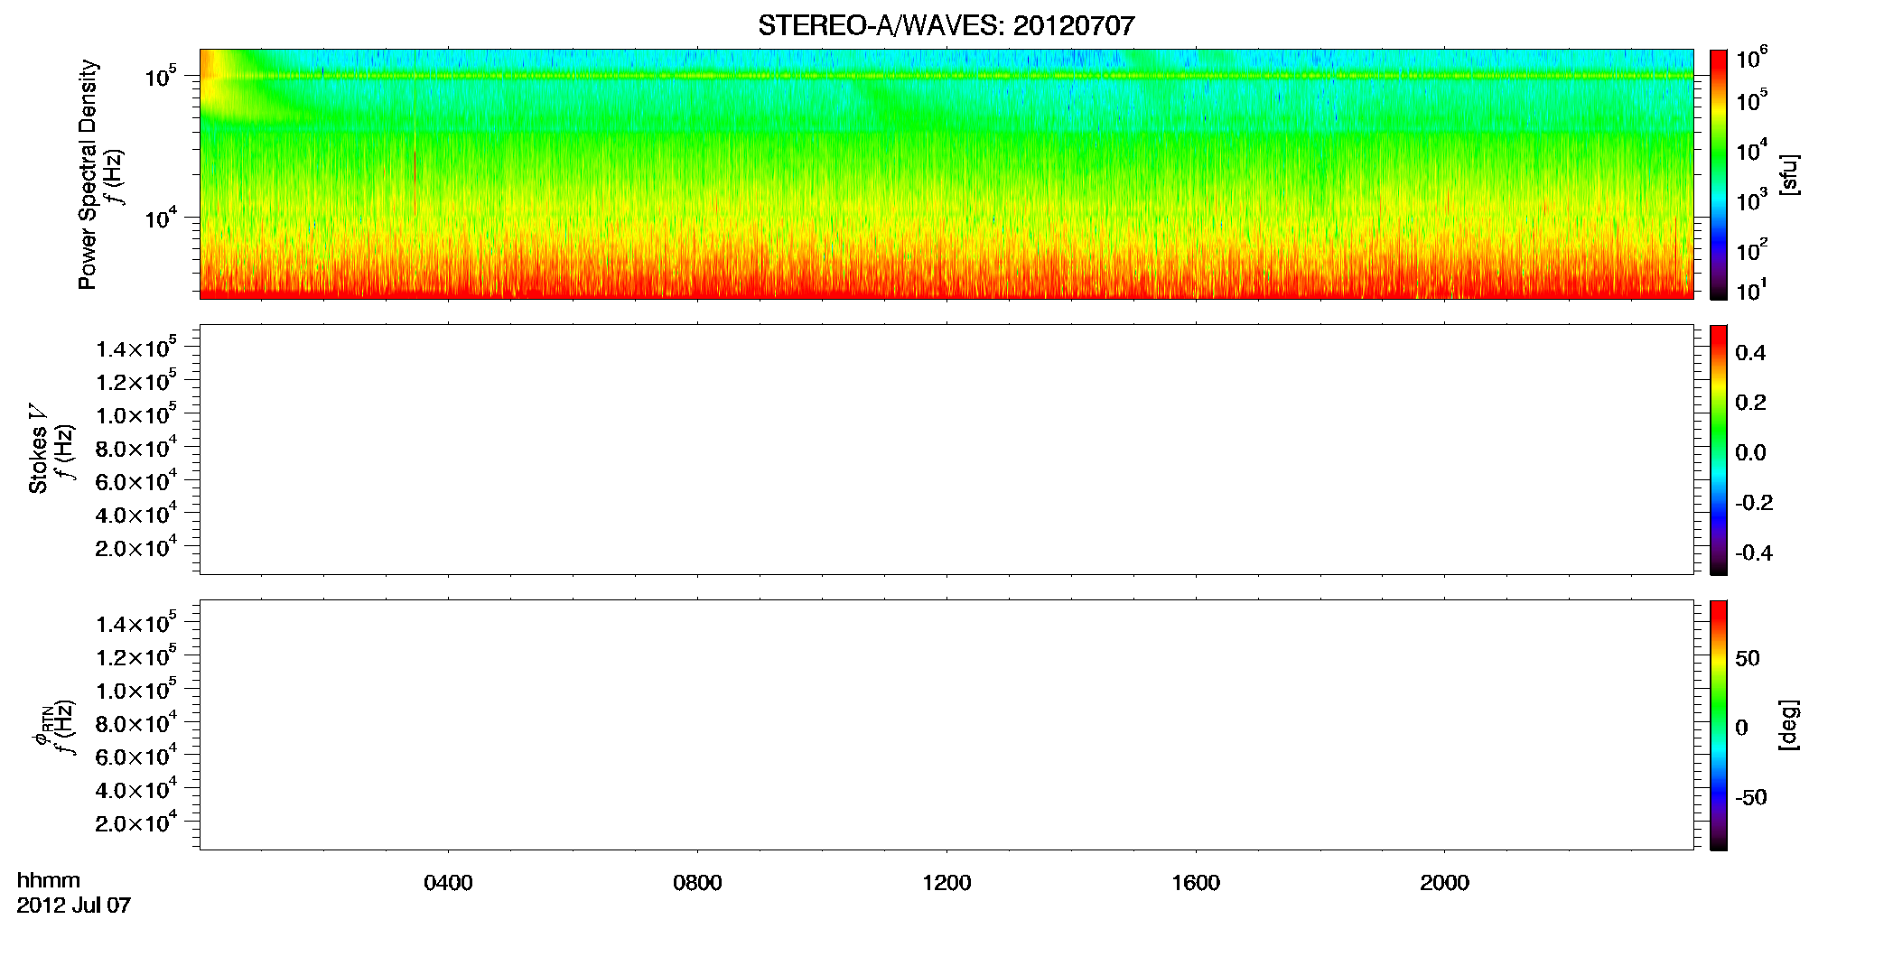Image resolution: width=1893 pixels, height=975 pixels.
Task: Click the 1.4×10^5 tick in Stokes V panel
Action: pos(135,348)
